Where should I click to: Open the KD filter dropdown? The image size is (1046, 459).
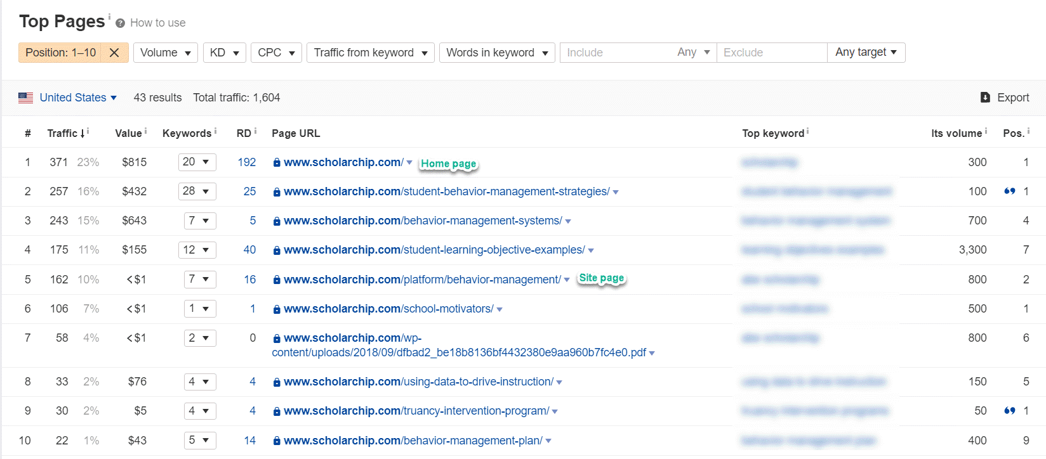[225, 53]
